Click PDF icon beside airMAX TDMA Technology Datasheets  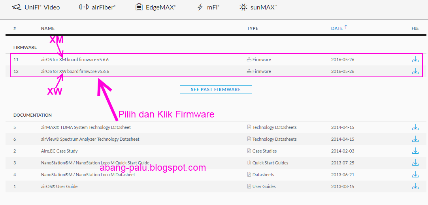(x=249, y=127)
